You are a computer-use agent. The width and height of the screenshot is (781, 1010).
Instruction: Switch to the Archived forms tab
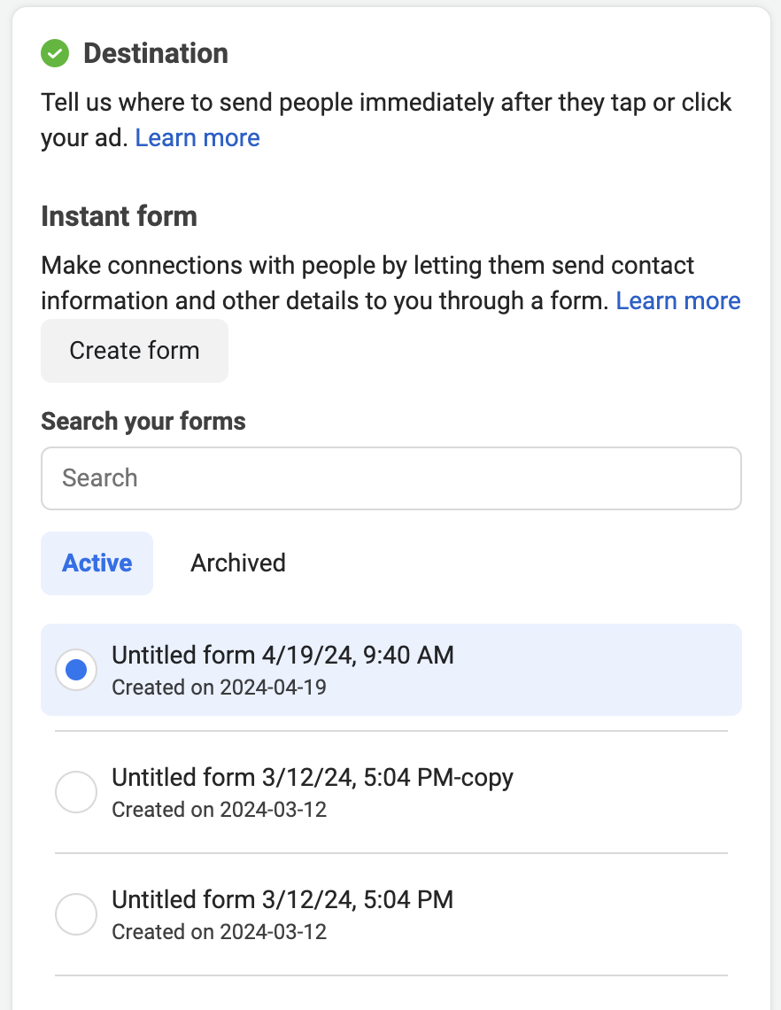pyautogui.click(x=238, y=563)
